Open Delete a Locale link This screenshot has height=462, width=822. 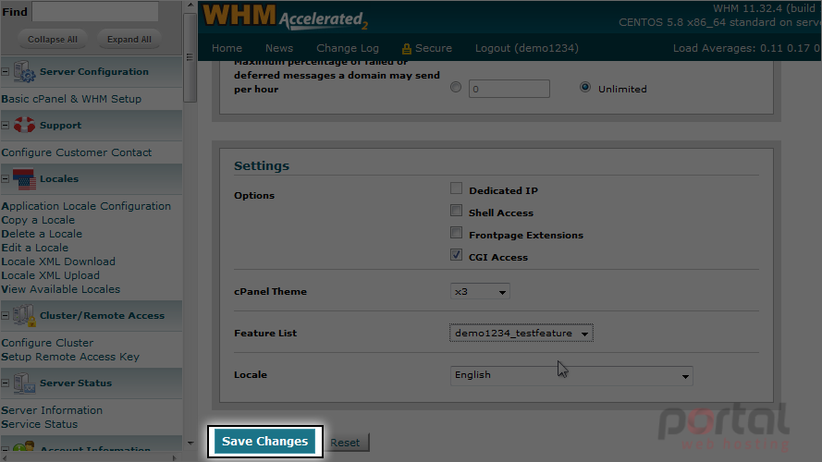click(42, 234)
